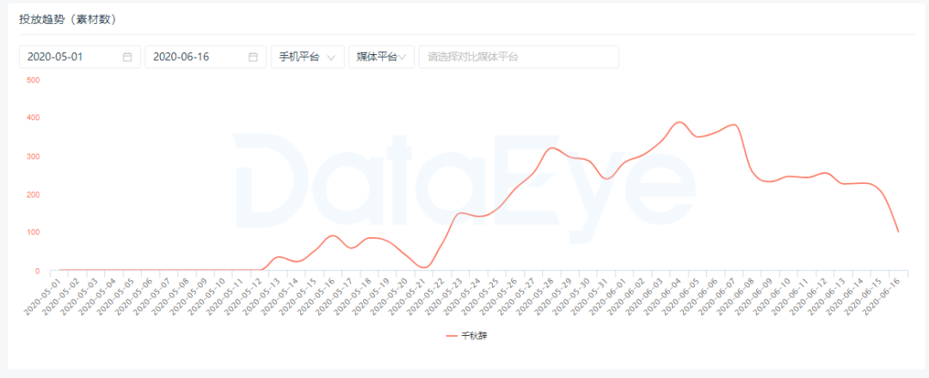929x378 pixels.
Task: Click the 2020-05-13 x-axis date label
Action: pos(263,296)
